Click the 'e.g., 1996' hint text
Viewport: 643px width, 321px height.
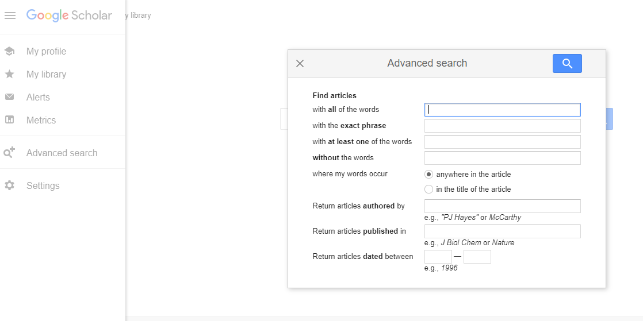[441, 268]
